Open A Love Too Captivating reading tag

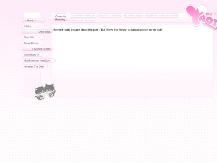pos(109,16)
